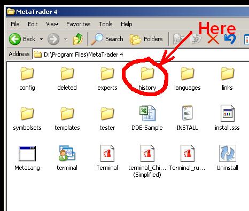Open the Tools menu
Image resolution: width=249 pixels, height=211 pixels.
[106, 24]
